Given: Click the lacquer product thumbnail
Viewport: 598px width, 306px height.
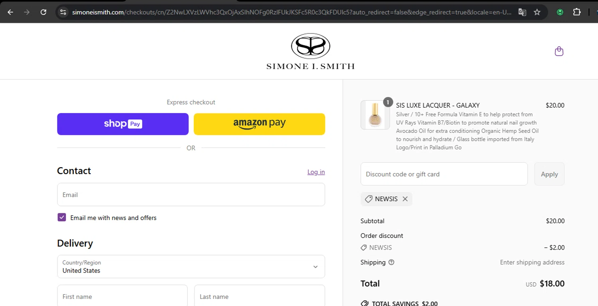Looking at the screenshot, I should tap(375, 115).
